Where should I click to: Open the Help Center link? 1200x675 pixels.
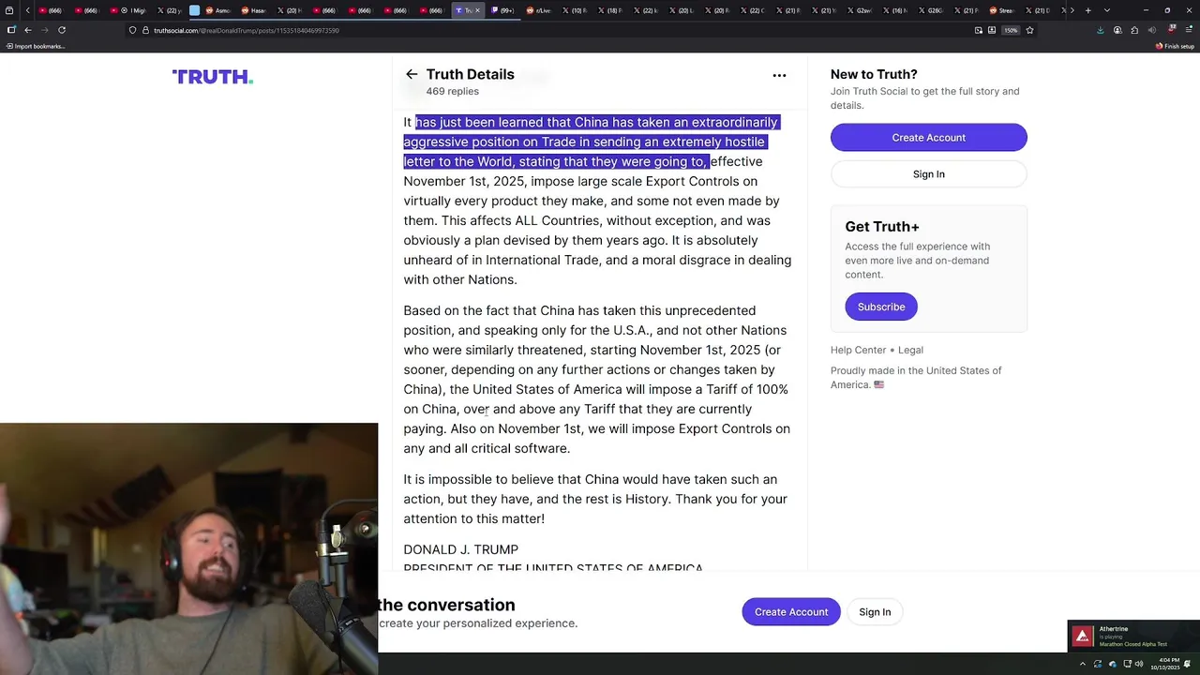858,350
